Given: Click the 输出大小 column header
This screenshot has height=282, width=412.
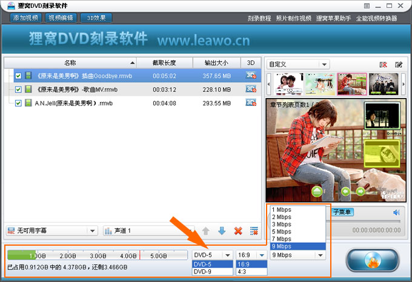Looking at the screenshot, I should pyautogui.click(x=216, y=63).
